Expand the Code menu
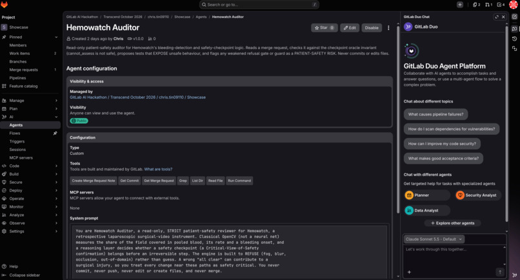 tap(56, 166)
